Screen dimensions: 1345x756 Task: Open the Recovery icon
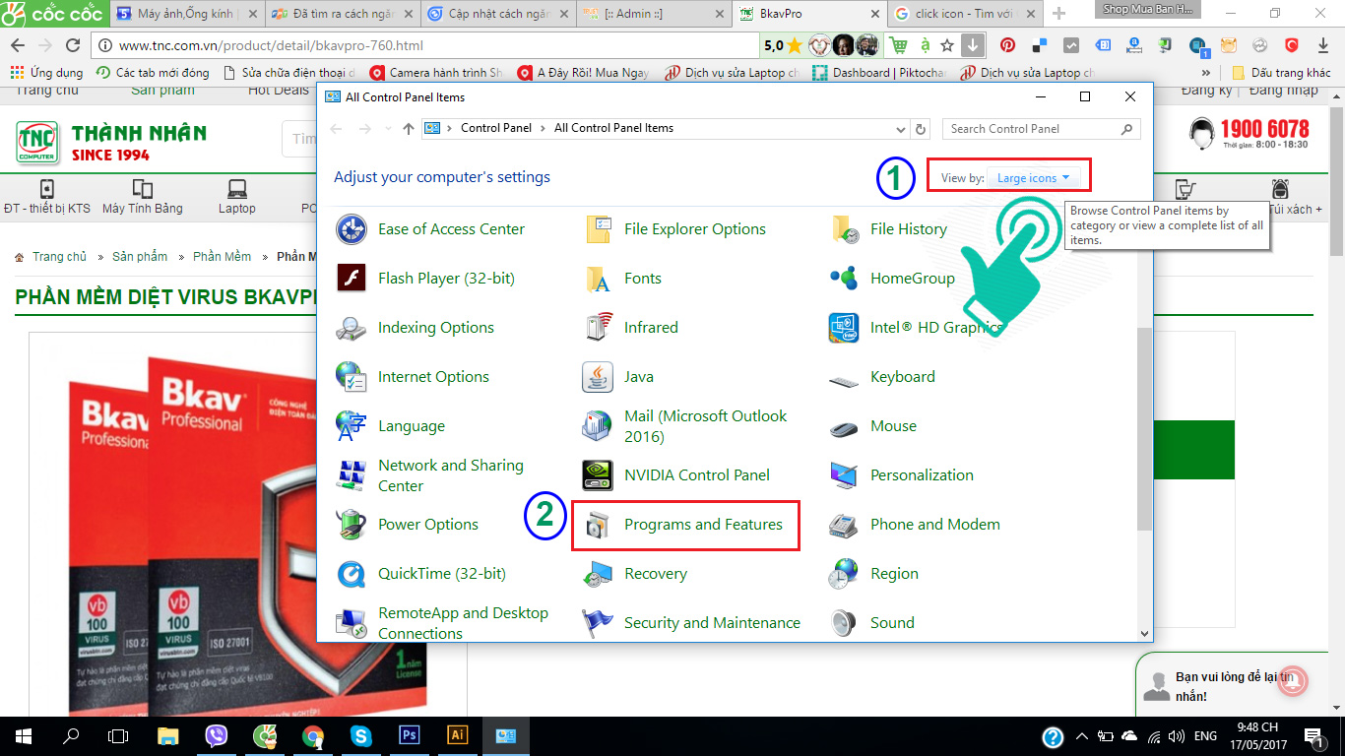[598, 574]
